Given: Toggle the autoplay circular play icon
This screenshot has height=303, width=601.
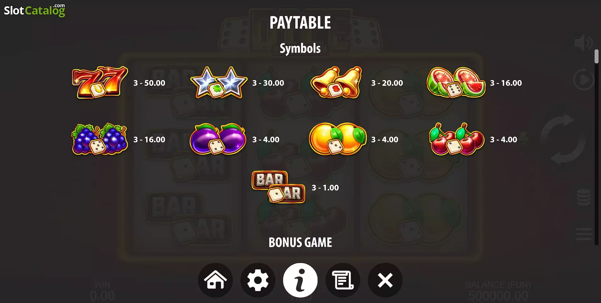Looking at the screenshot, I should [583, 79].
